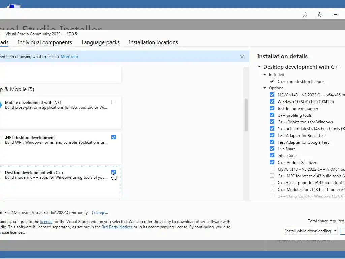Select the Workloads tab
This screenshot has height=259, width=345.
click(4, 42)
